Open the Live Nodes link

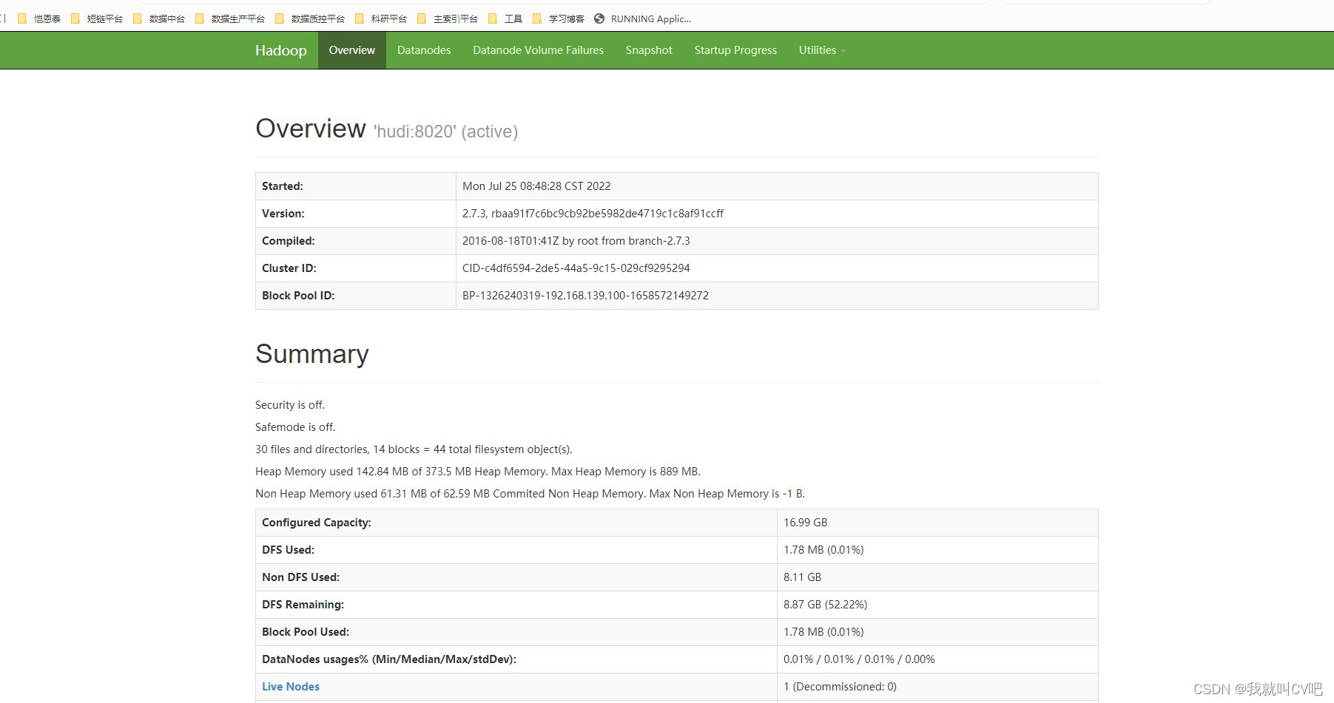point(290,686)
